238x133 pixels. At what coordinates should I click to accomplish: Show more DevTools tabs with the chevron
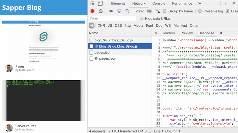pyautogui.click(x=200, y=3)
